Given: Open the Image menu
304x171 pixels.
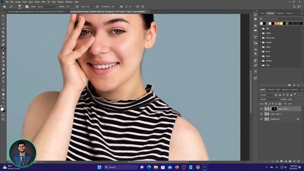Looking at the screenshot, I should coord(18,2).
